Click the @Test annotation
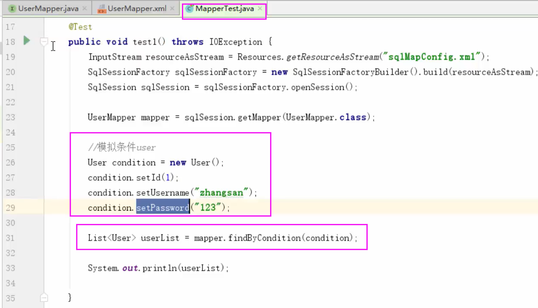 [80, 27]
